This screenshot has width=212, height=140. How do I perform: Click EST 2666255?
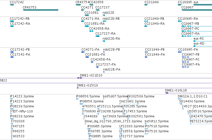point(18,131)
